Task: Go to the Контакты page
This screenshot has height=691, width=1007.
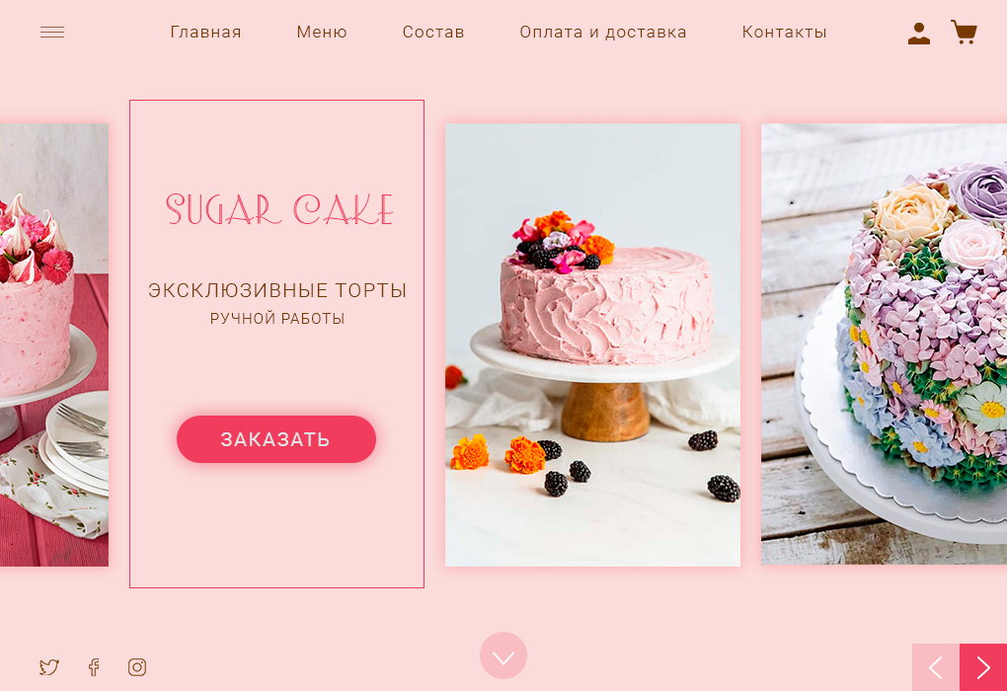Action: point(784,33)
